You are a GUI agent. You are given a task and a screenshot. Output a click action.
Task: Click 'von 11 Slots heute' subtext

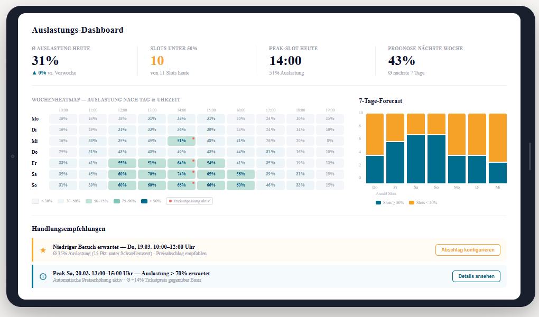[170, 73]
